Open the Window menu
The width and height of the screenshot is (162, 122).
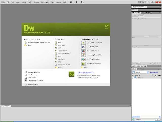tap(58, 2)
